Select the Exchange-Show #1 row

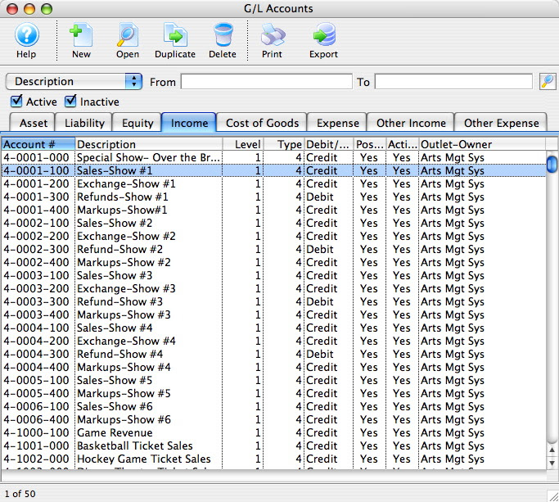273,183
